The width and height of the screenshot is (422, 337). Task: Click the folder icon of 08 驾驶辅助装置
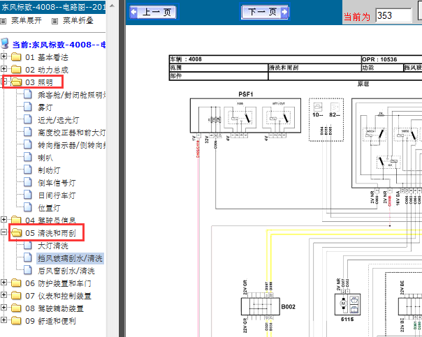click(x=16, y=308)
